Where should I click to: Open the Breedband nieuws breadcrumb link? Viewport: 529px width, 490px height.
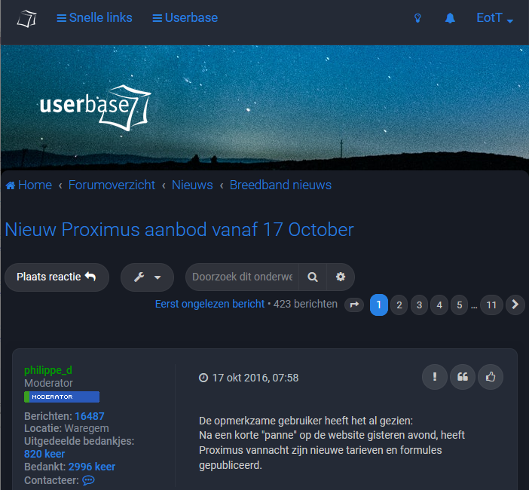pyautogui.click(x=280, y=185)
